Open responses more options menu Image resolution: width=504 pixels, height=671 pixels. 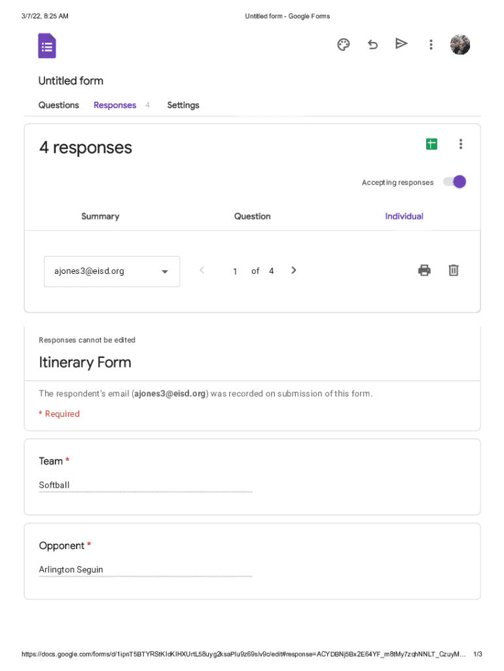point(461,144)
